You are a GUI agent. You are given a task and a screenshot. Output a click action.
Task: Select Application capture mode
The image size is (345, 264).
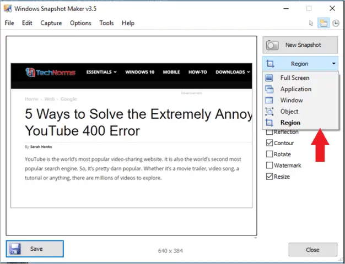300,89
